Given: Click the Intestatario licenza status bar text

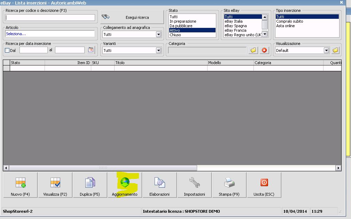Looking at the screenshot, I should click(181, 211).
